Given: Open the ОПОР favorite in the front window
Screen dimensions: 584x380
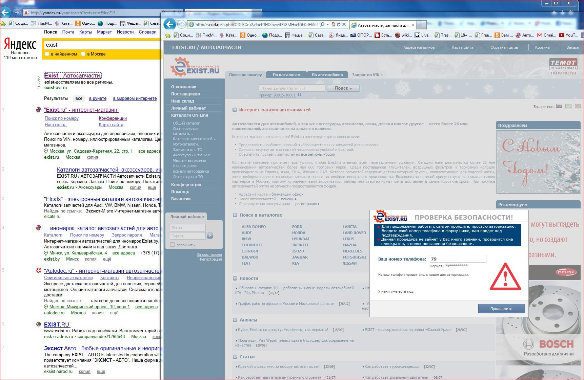Looking at the screenshot, I should click(361, 35).
